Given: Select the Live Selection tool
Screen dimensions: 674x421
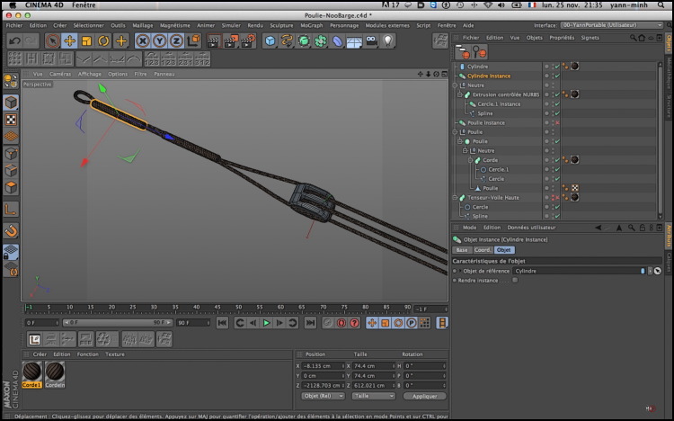Looking at the screenshot, I should tap(52, 40).
